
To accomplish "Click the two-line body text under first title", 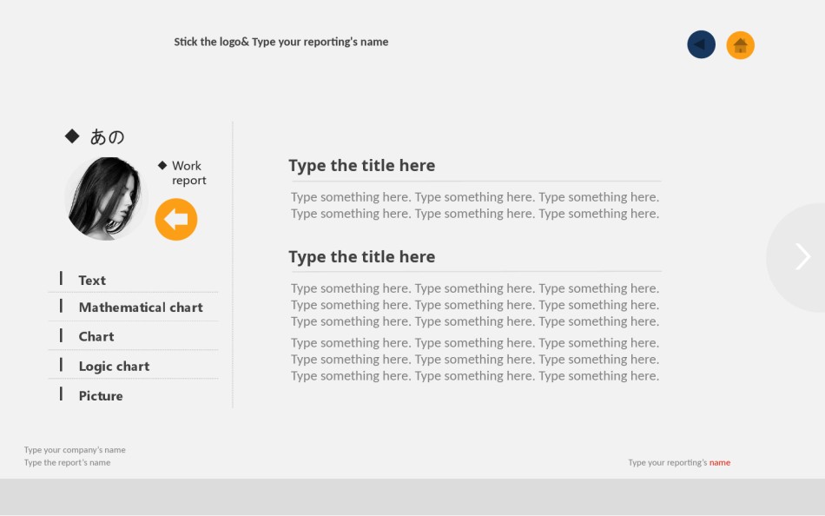I will 475,205.
